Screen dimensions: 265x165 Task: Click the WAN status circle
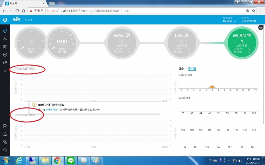122,43
